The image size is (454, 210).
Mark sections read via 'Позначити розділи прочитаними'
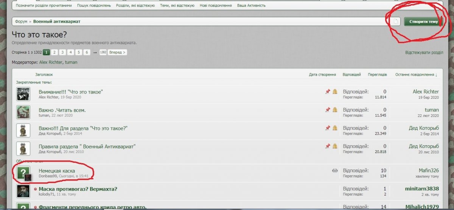(44, 6)
